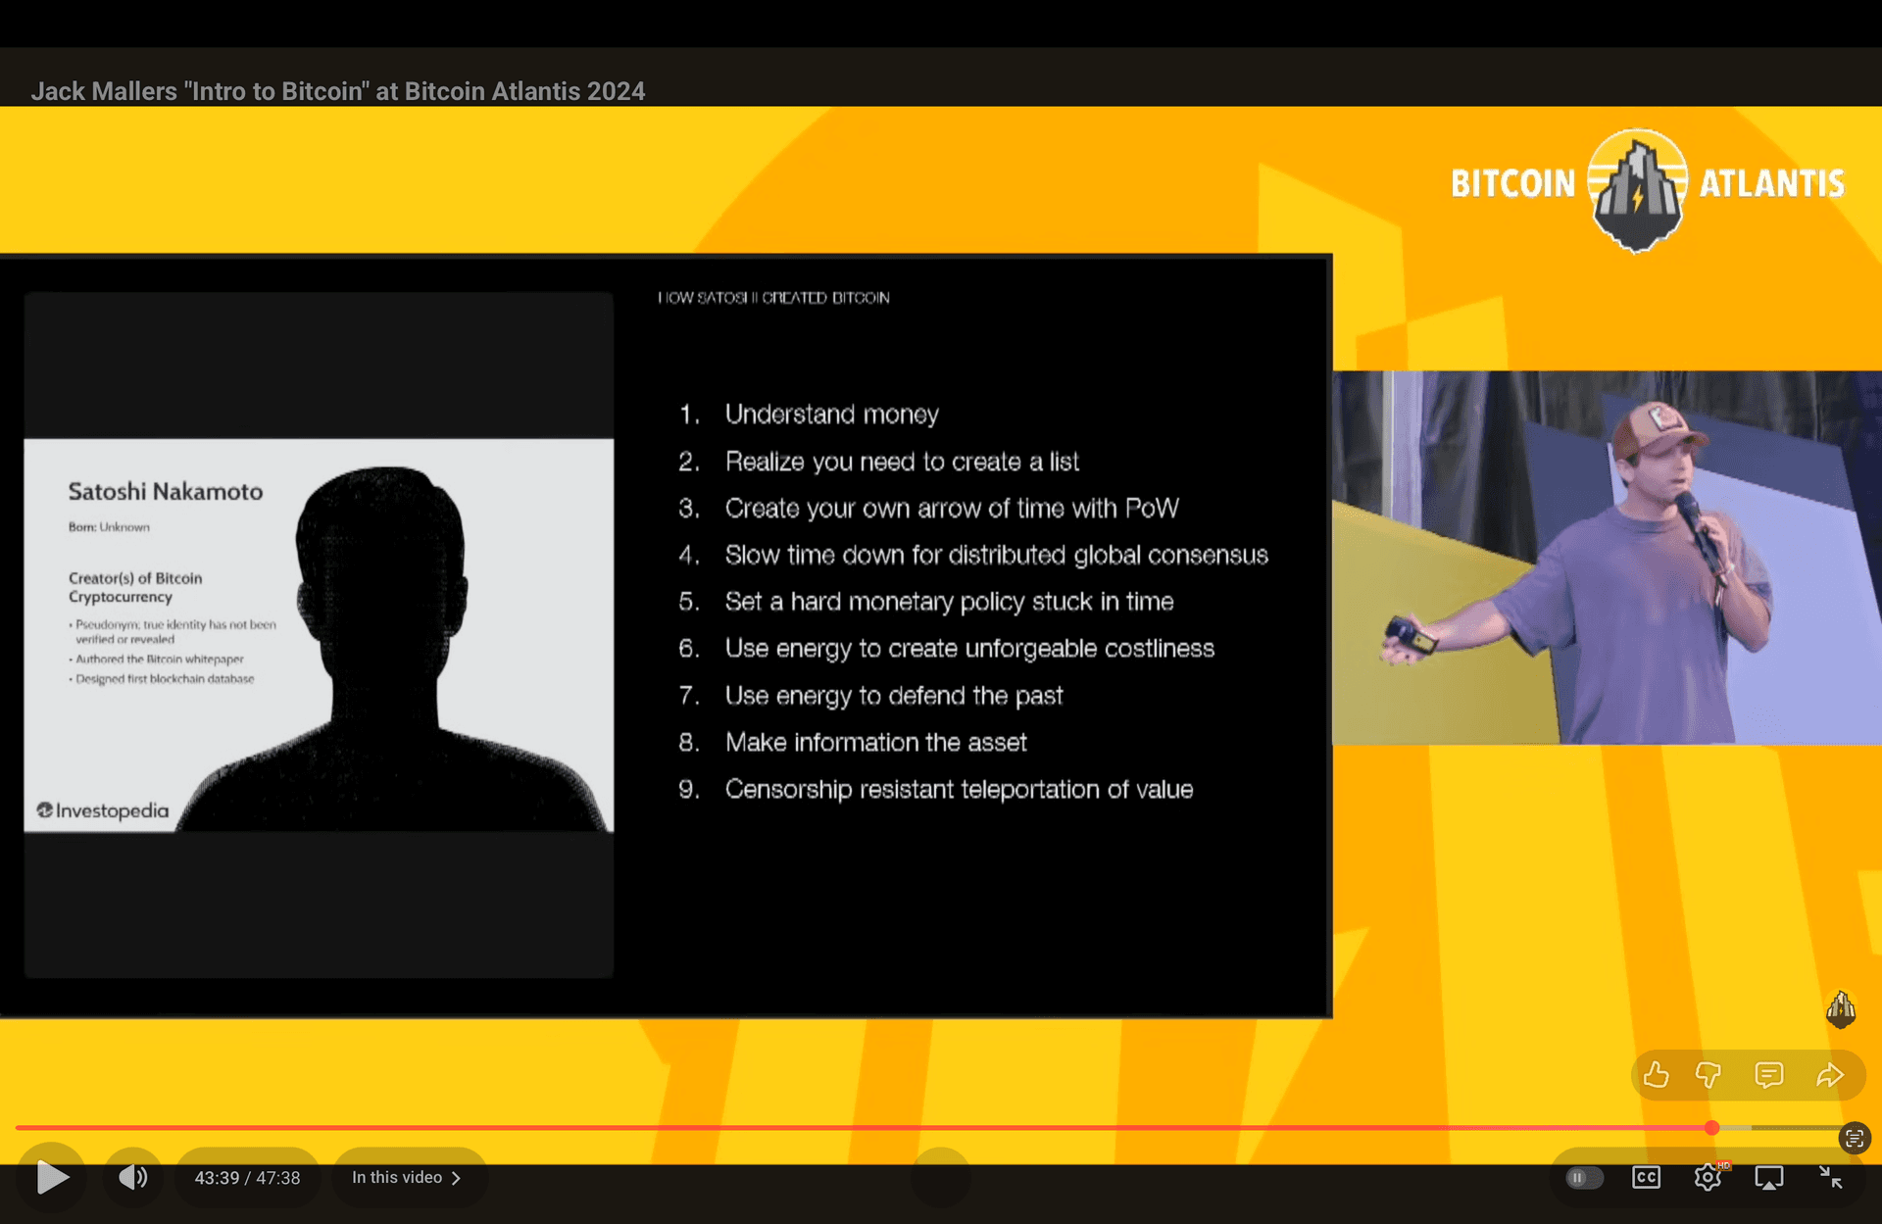1882x1224 pixels.
Task: Cast video via AirPlay icon
Action: (1768, 1177)
